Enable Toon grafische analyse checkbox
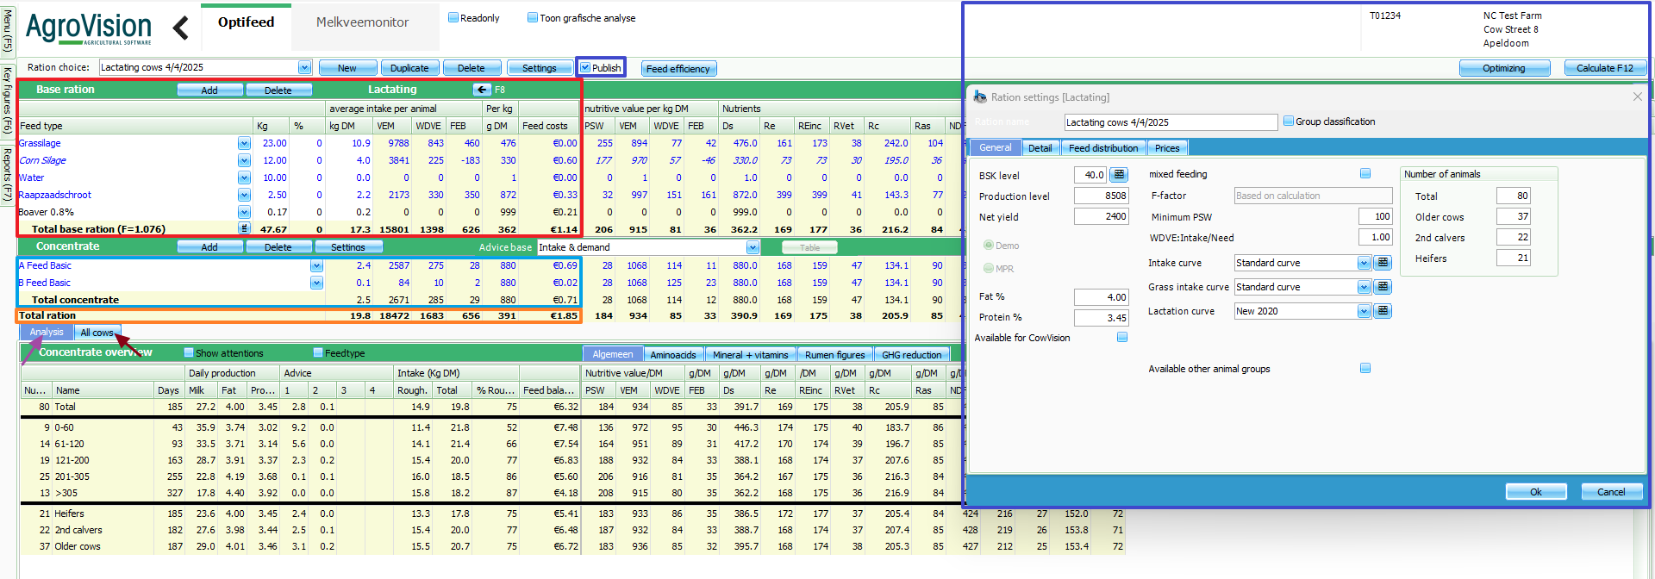This screenshot has height=579, width=1655. click(x=533, y=17)
